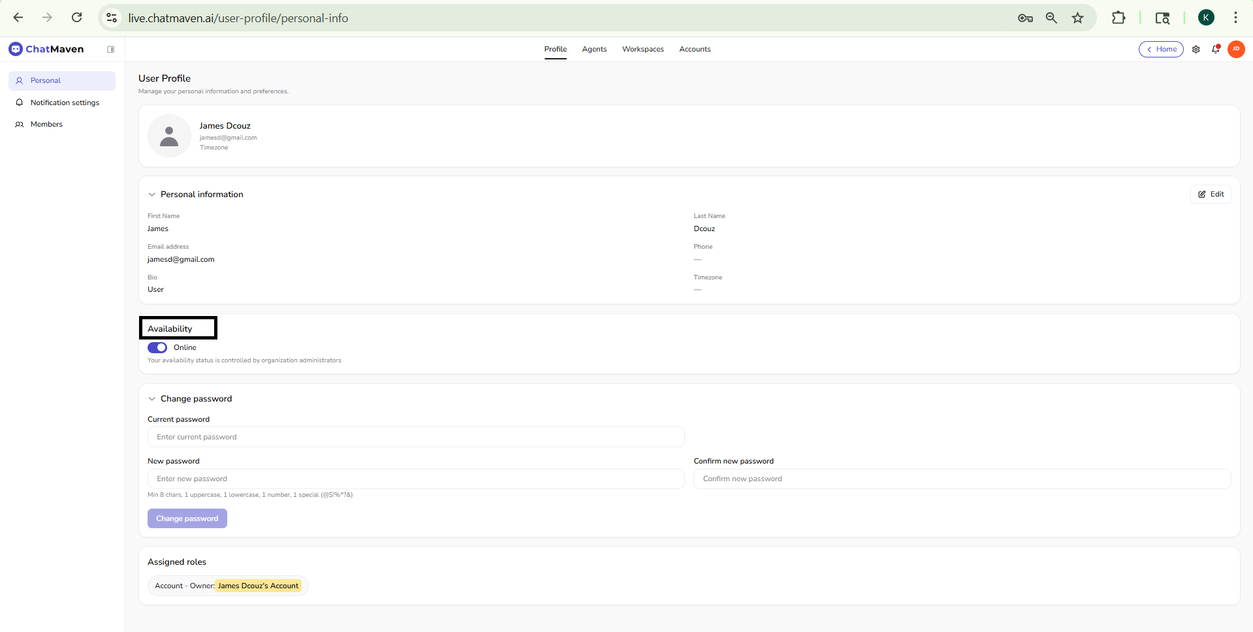
Task: Collapse the Change password section
Action: tap(152, 398)
